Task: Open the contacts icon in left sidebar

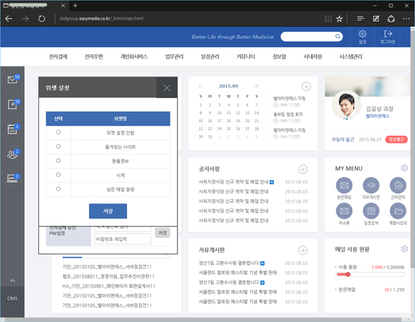Action: click(12, 154)
